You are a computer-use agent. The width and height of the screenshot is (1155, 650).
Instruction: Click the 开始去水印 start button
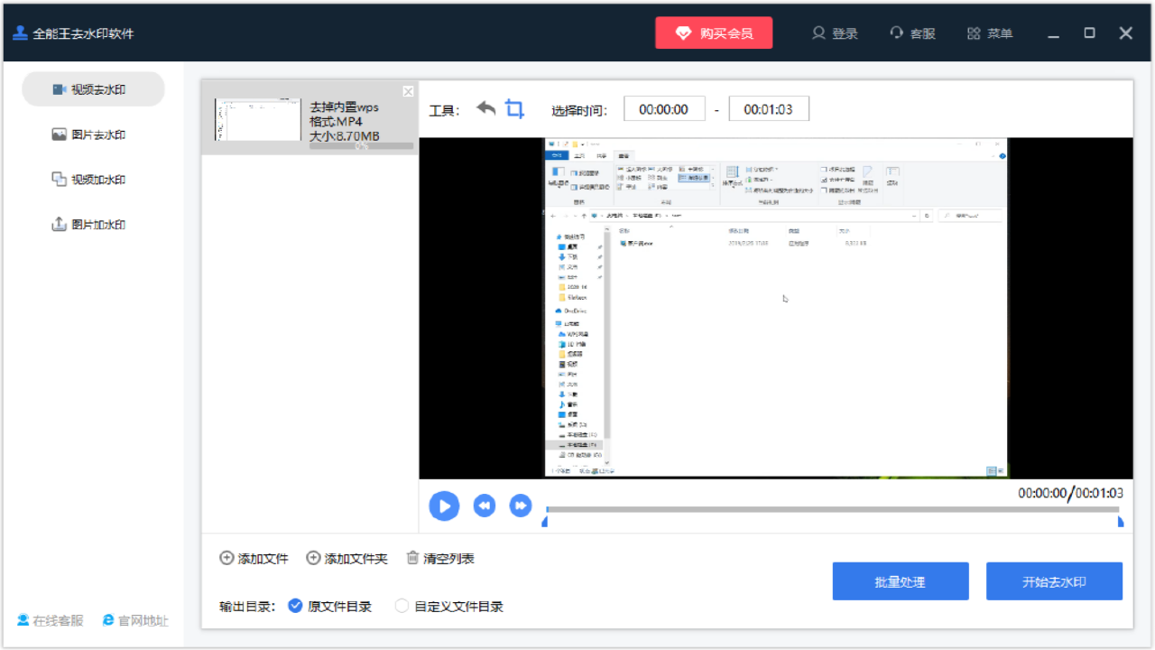1054,580
